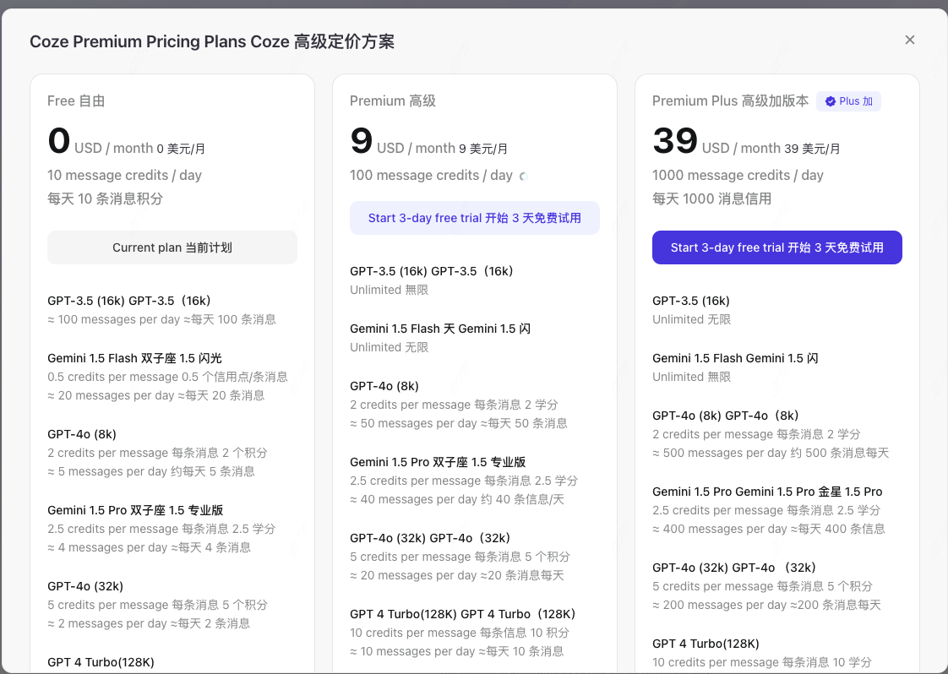
Task: Click the ≈ 100 messages per day text
Action: click(161, 320)
